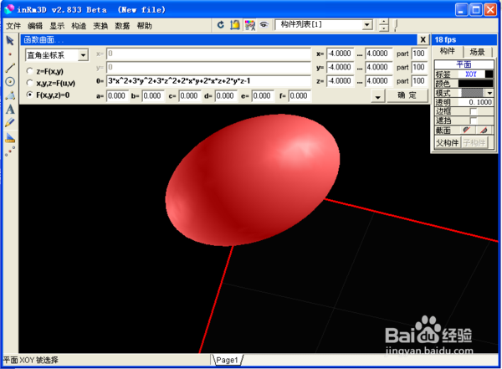The width and height of the screenshot is (502, 369).
Task: Click the black swatch next to XOY label
Action: coord(489,74)
